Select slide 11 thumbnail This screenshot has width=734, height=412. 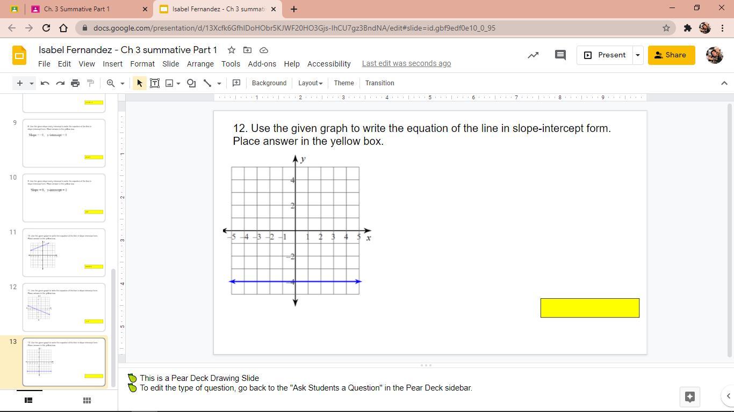tap(64, 253)
